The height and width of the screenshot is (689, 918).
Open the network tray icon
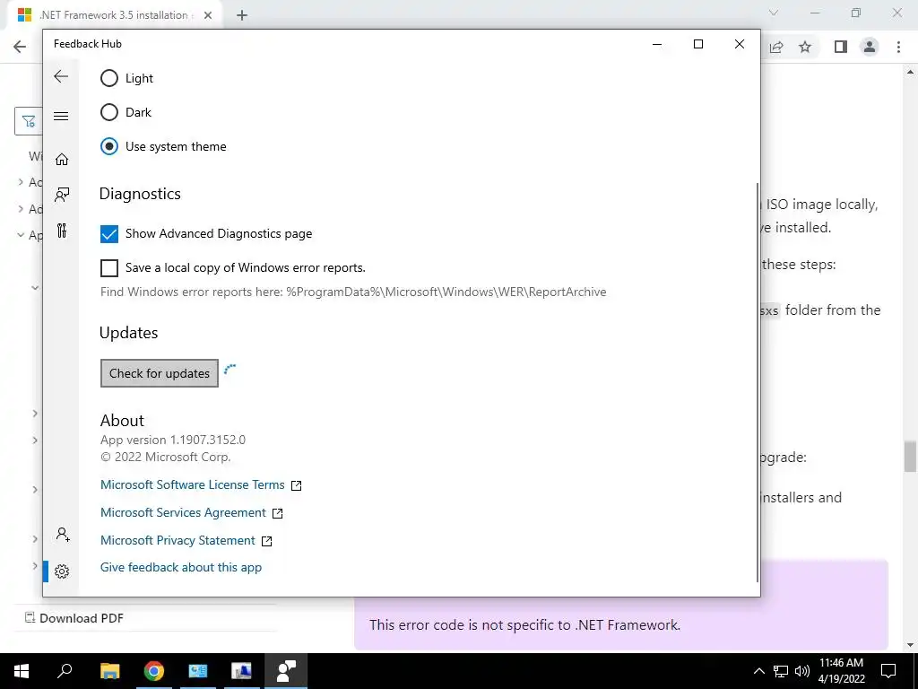pyautogui.click(x=781, y=671)
